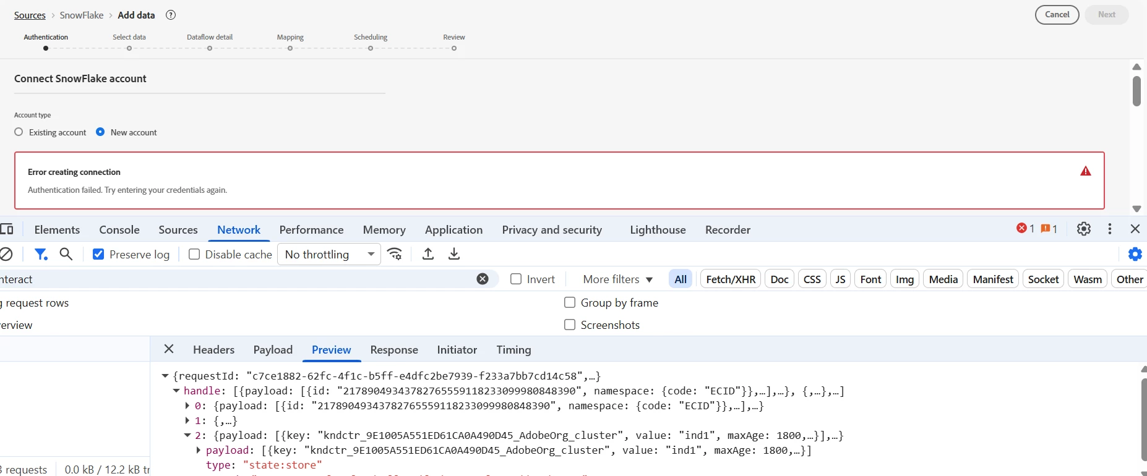The width and height of the screenshot is (1147, 476).
Task: Collapse the handle array node
Action: point(176,391)
